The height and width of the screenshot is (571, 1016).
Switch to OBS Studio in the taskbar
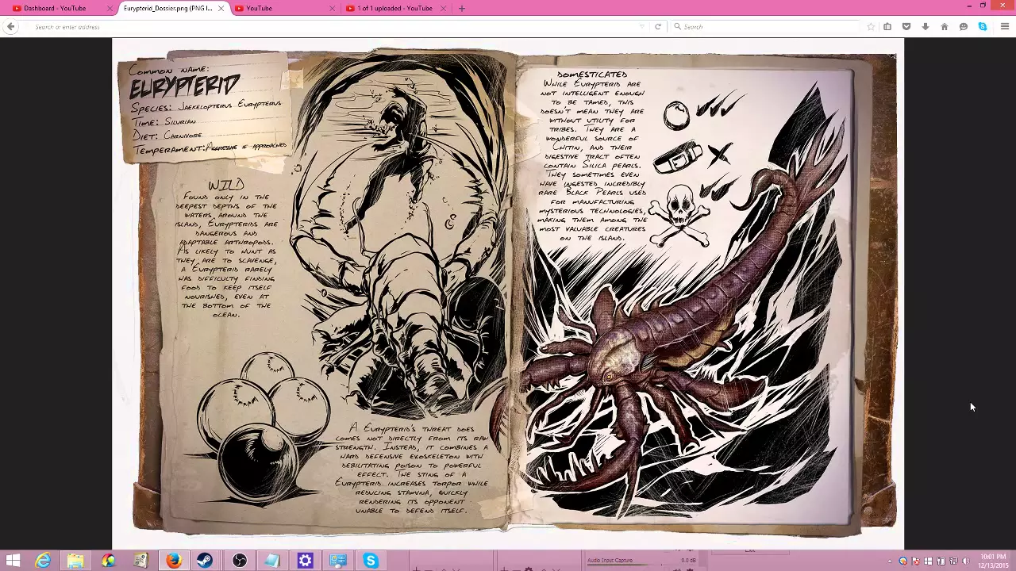239,561
